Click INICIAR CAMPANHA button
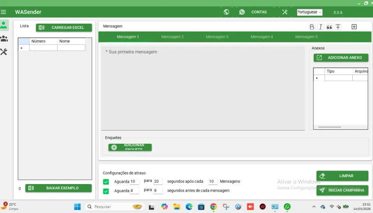The width and height of the screenshot is (373, 213). pos(342,190)
